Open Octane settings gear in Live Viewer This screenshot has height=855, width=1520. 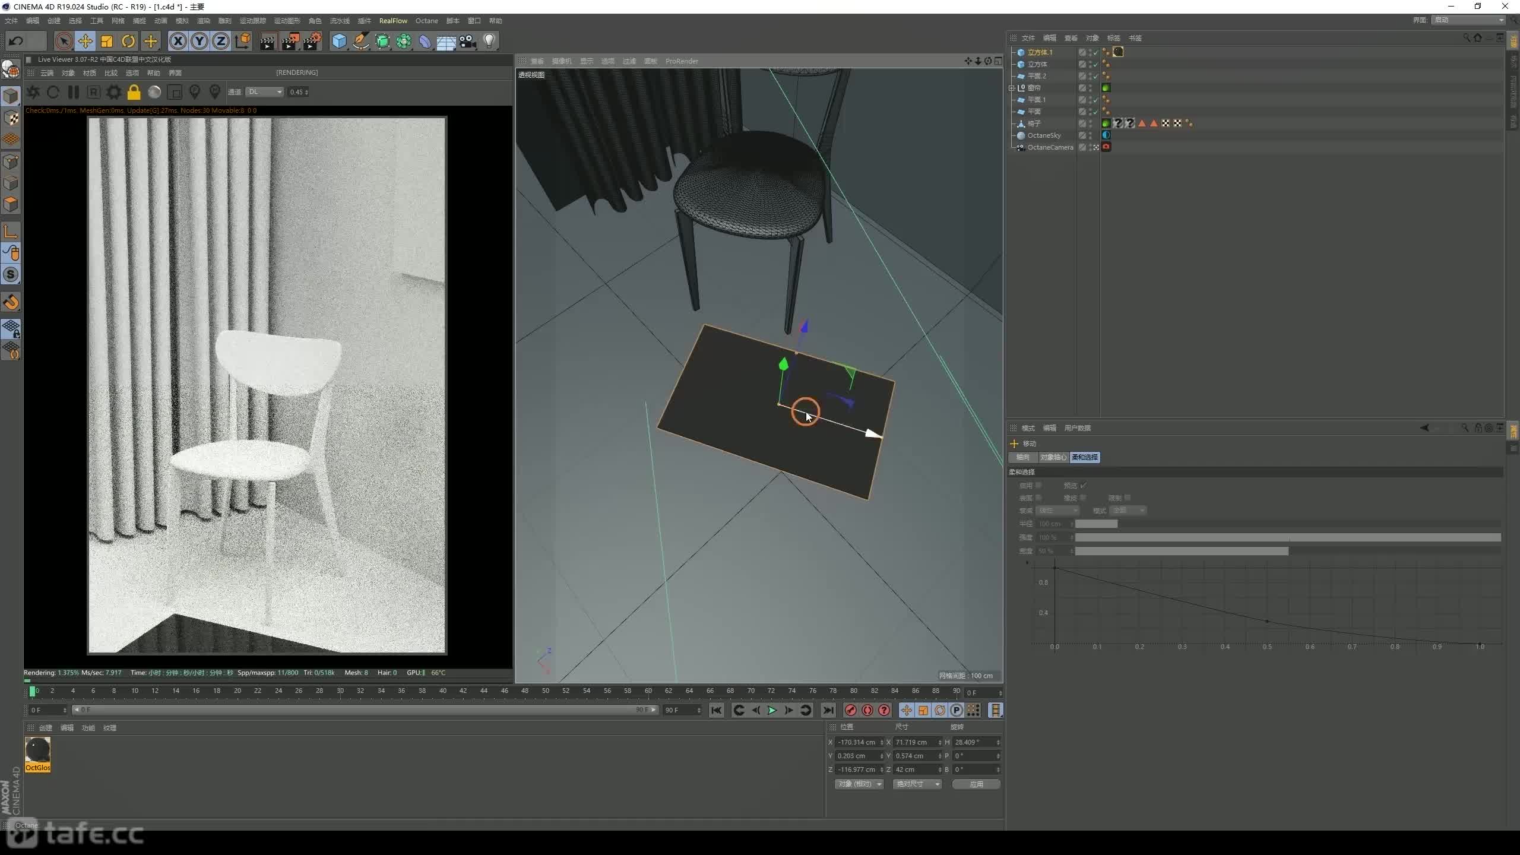point(113,92)
